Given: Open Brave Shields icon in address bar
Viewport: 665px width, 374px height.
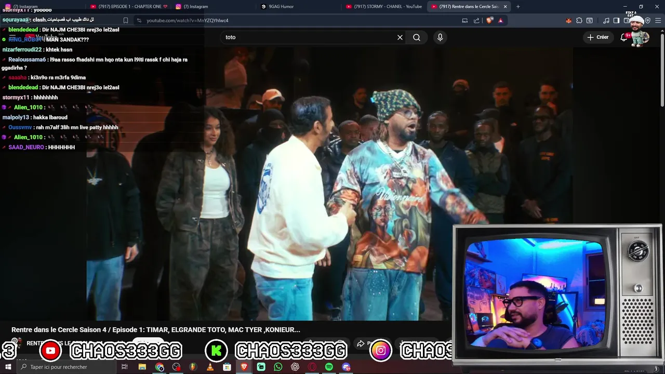Looking at the screenshot, I should (x=490, y=21).
